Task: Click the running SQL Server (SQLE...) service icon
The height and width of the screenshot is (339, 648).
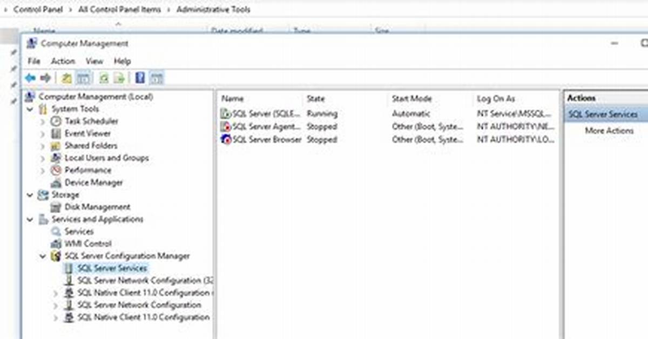Action: click(x=226, y=114)
